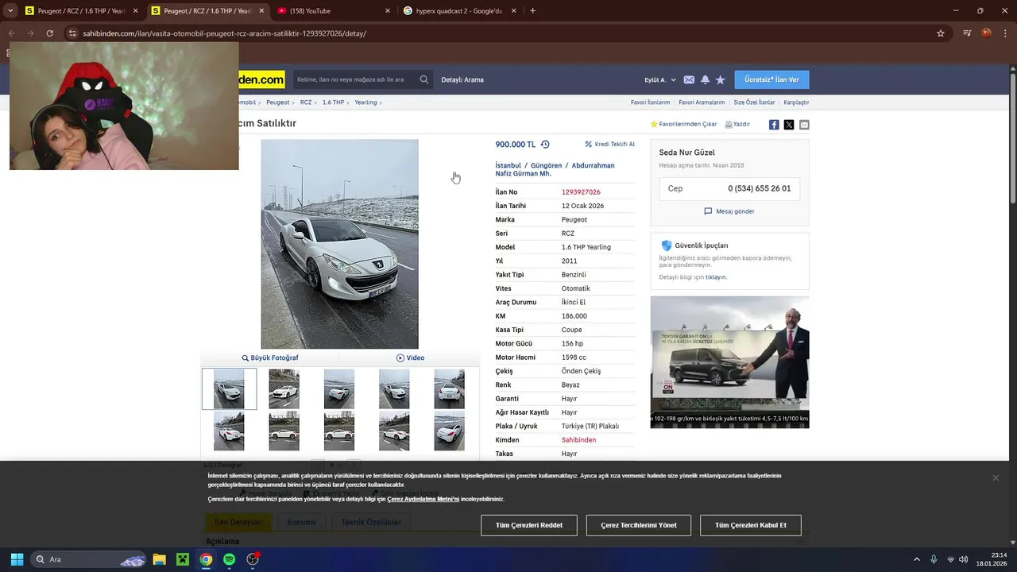Open File Explorer from the taskbar

coord(159,559)
